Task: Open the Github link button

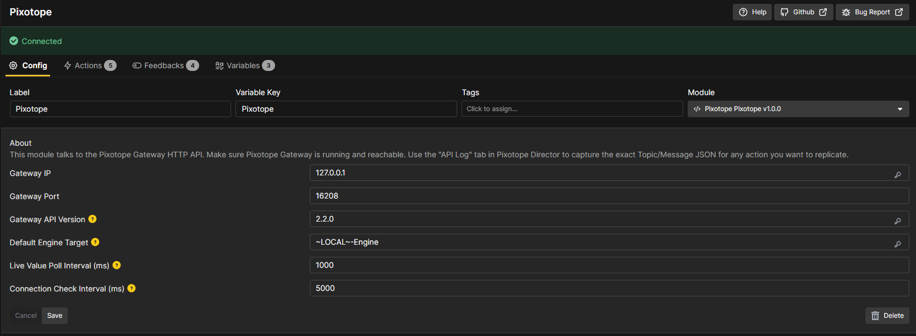Action: pos(804,12)
